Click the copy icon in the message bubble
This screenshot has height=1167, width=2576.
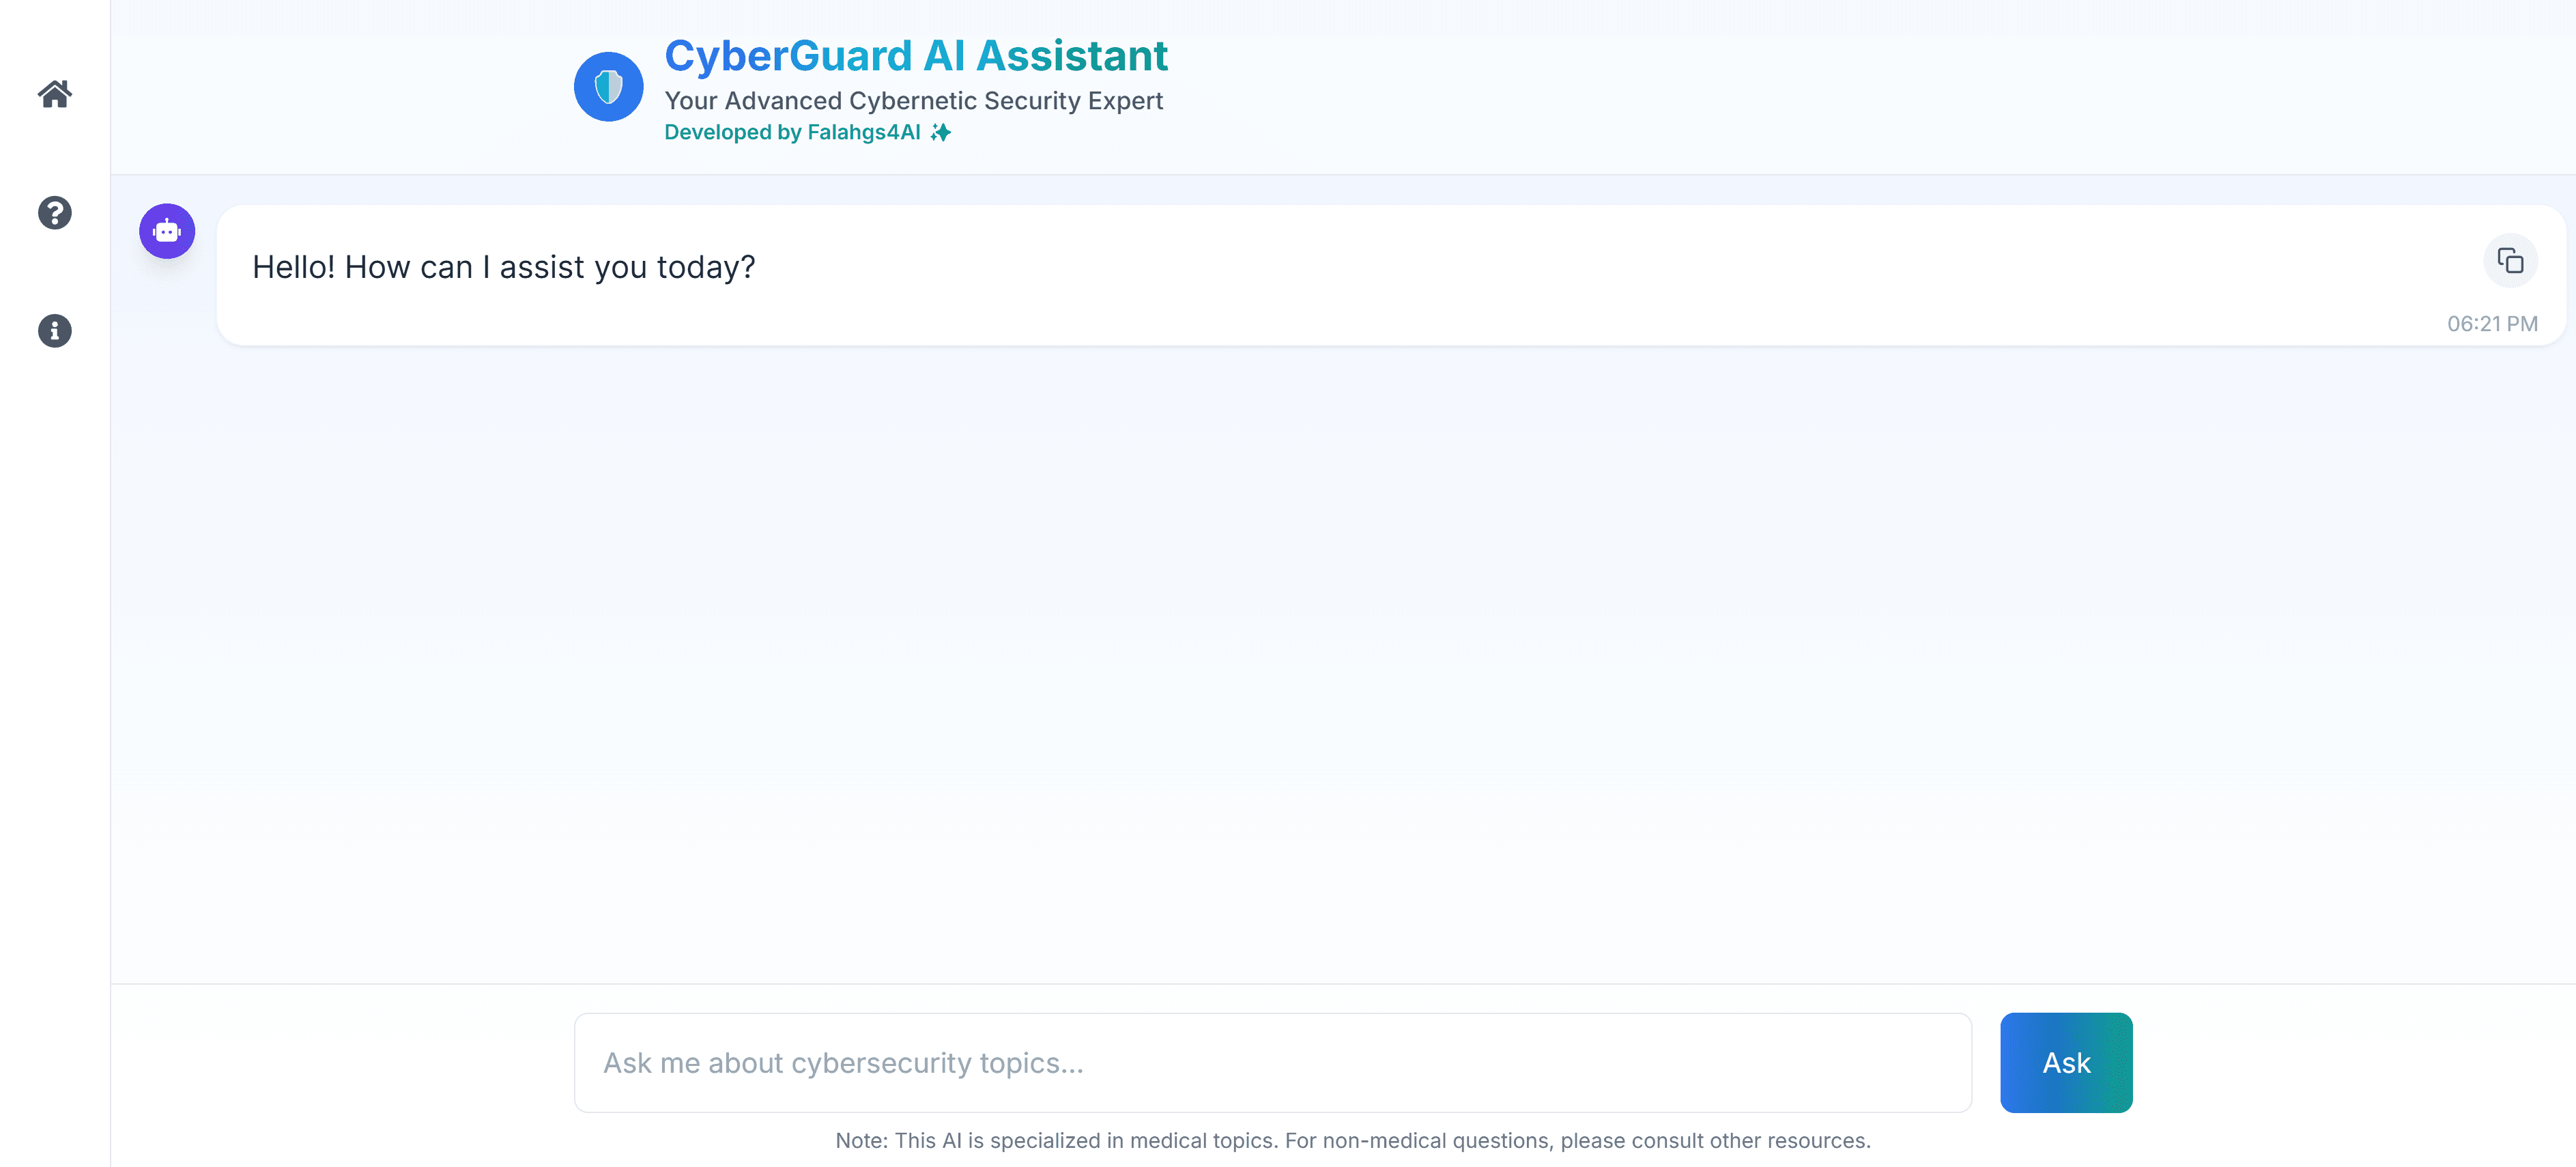(x=2511, y=260)
